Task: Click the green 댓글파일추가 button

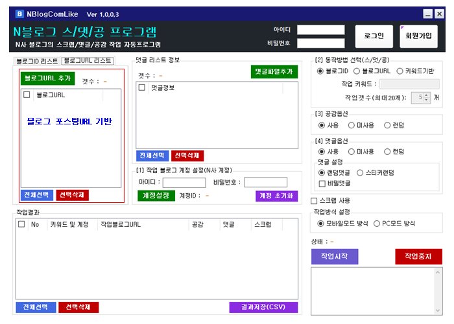Action: click(274, 71)
